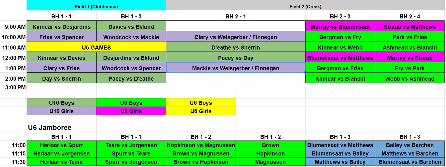Click the Webb vs Ashmead cell
The image size is (446, 167).
tap(410, 79)
